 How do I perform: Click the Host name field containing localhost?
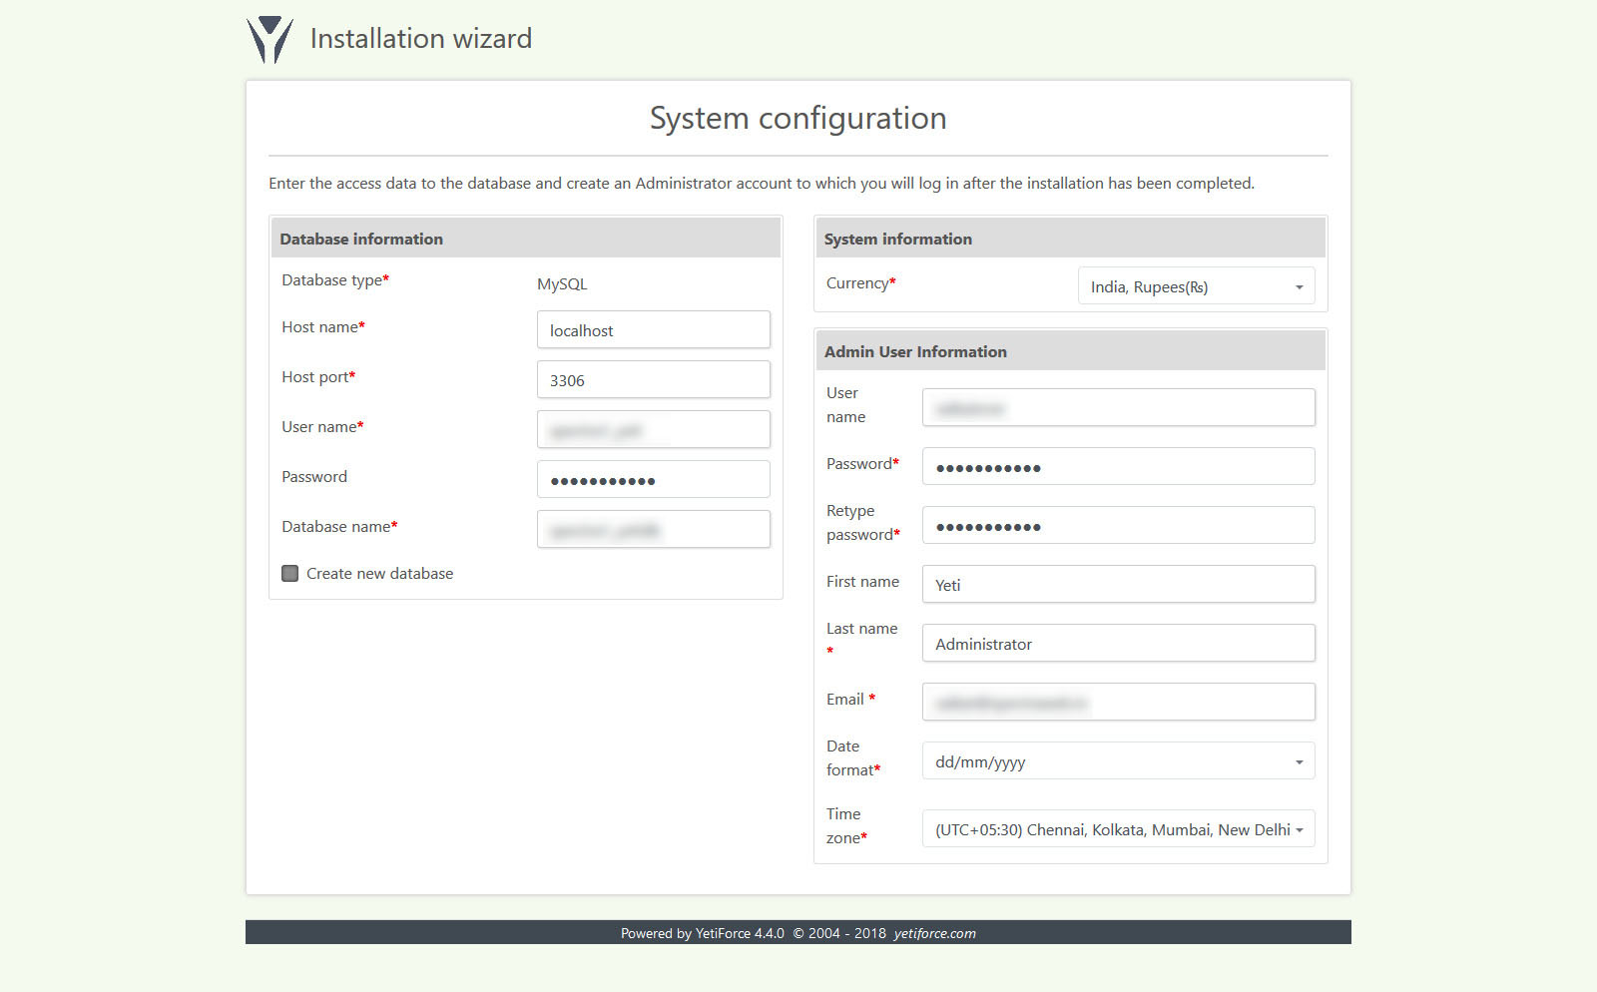(653, 329)
